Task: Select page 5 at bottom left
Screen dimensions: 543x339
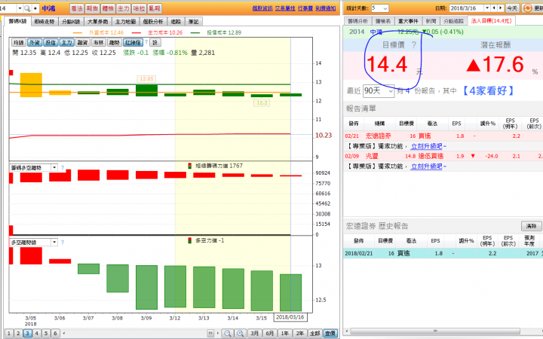Action: (46, 333)
